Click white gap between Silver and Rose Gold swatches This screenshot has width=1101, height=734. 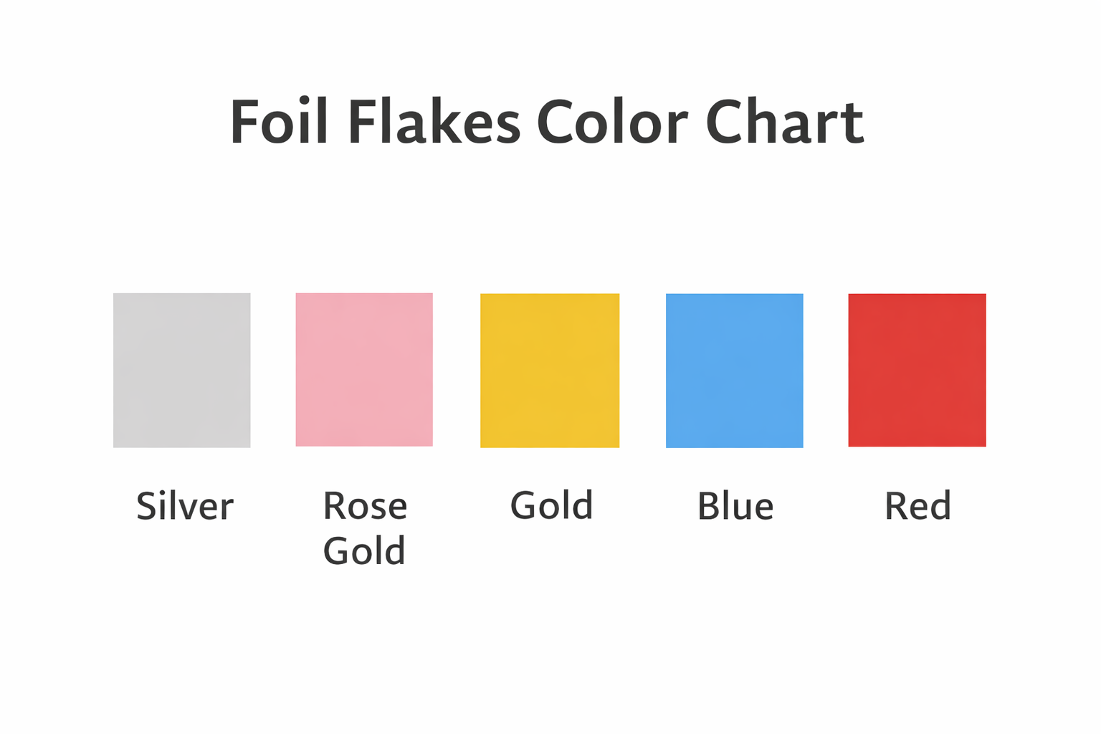pyautogui.click(x=273, y=370)
